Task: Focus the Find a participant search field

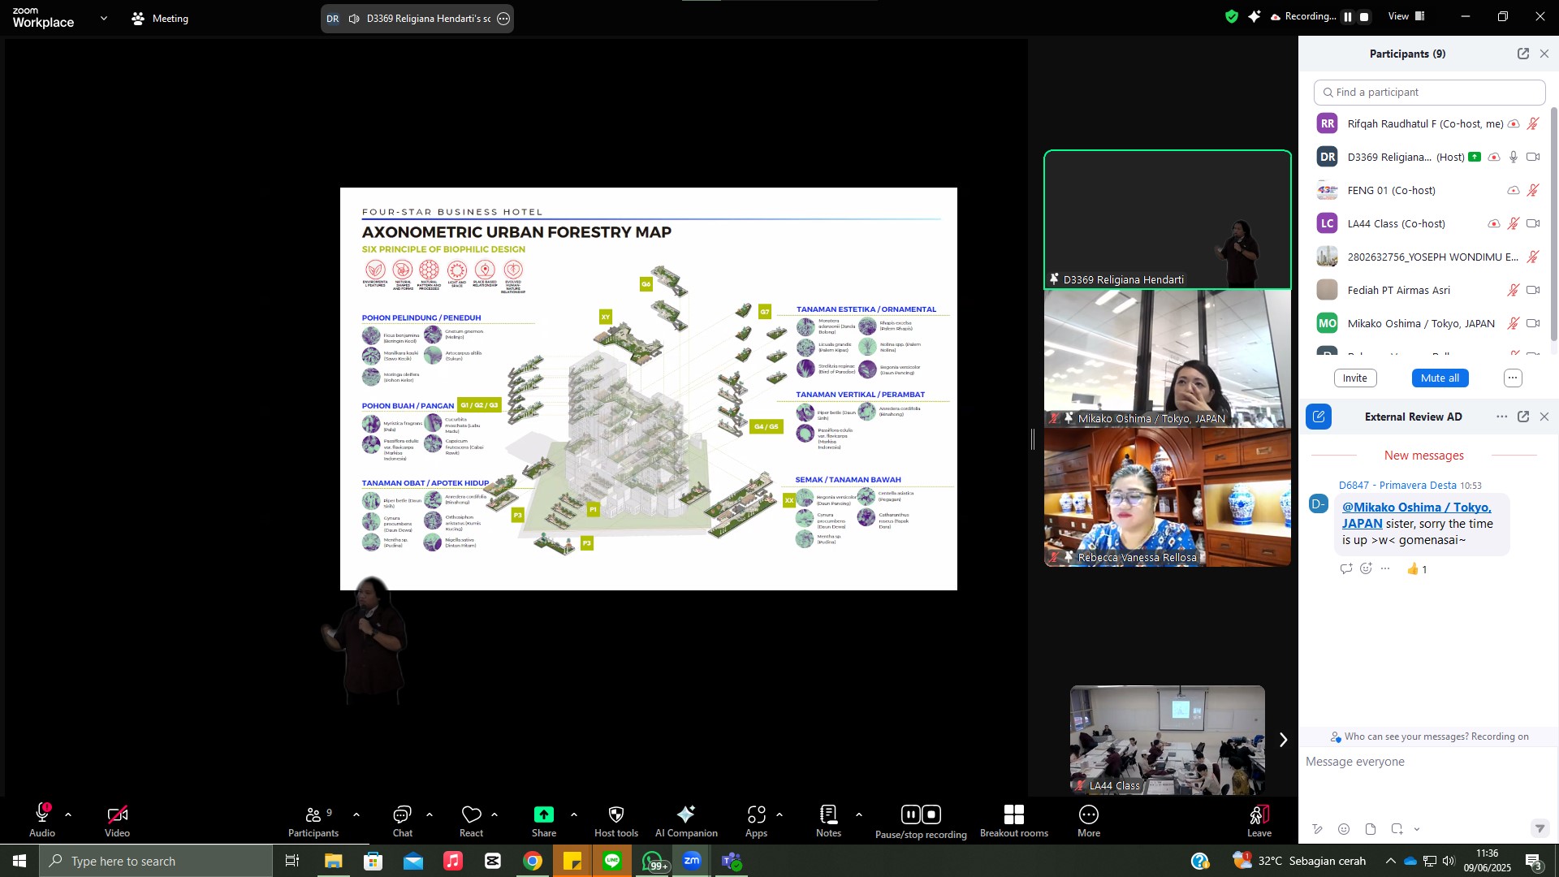Action: point(1429,93)
